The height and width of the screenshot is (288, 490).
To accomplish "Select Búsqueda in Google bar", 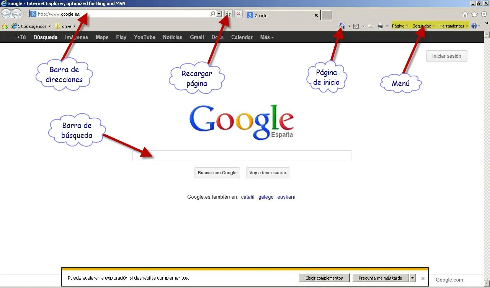I will click(x=46, y=37).
